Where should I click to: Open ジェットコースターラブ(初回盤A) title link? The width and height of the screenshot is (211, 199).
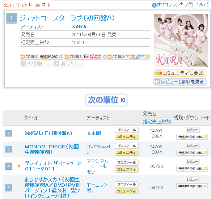pyautogui.click(x=67, y=18)
